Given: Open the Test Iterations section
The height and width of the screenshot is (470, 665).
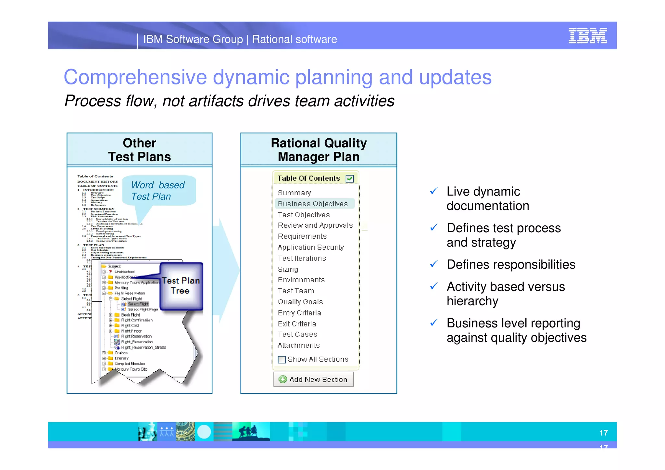Looking at the screenshot, I should tap(302, 258).
